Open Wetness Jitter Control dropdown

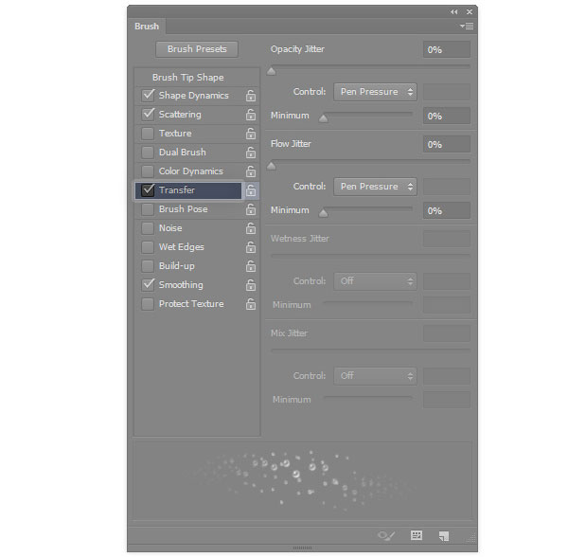click(x=375, y=281)
